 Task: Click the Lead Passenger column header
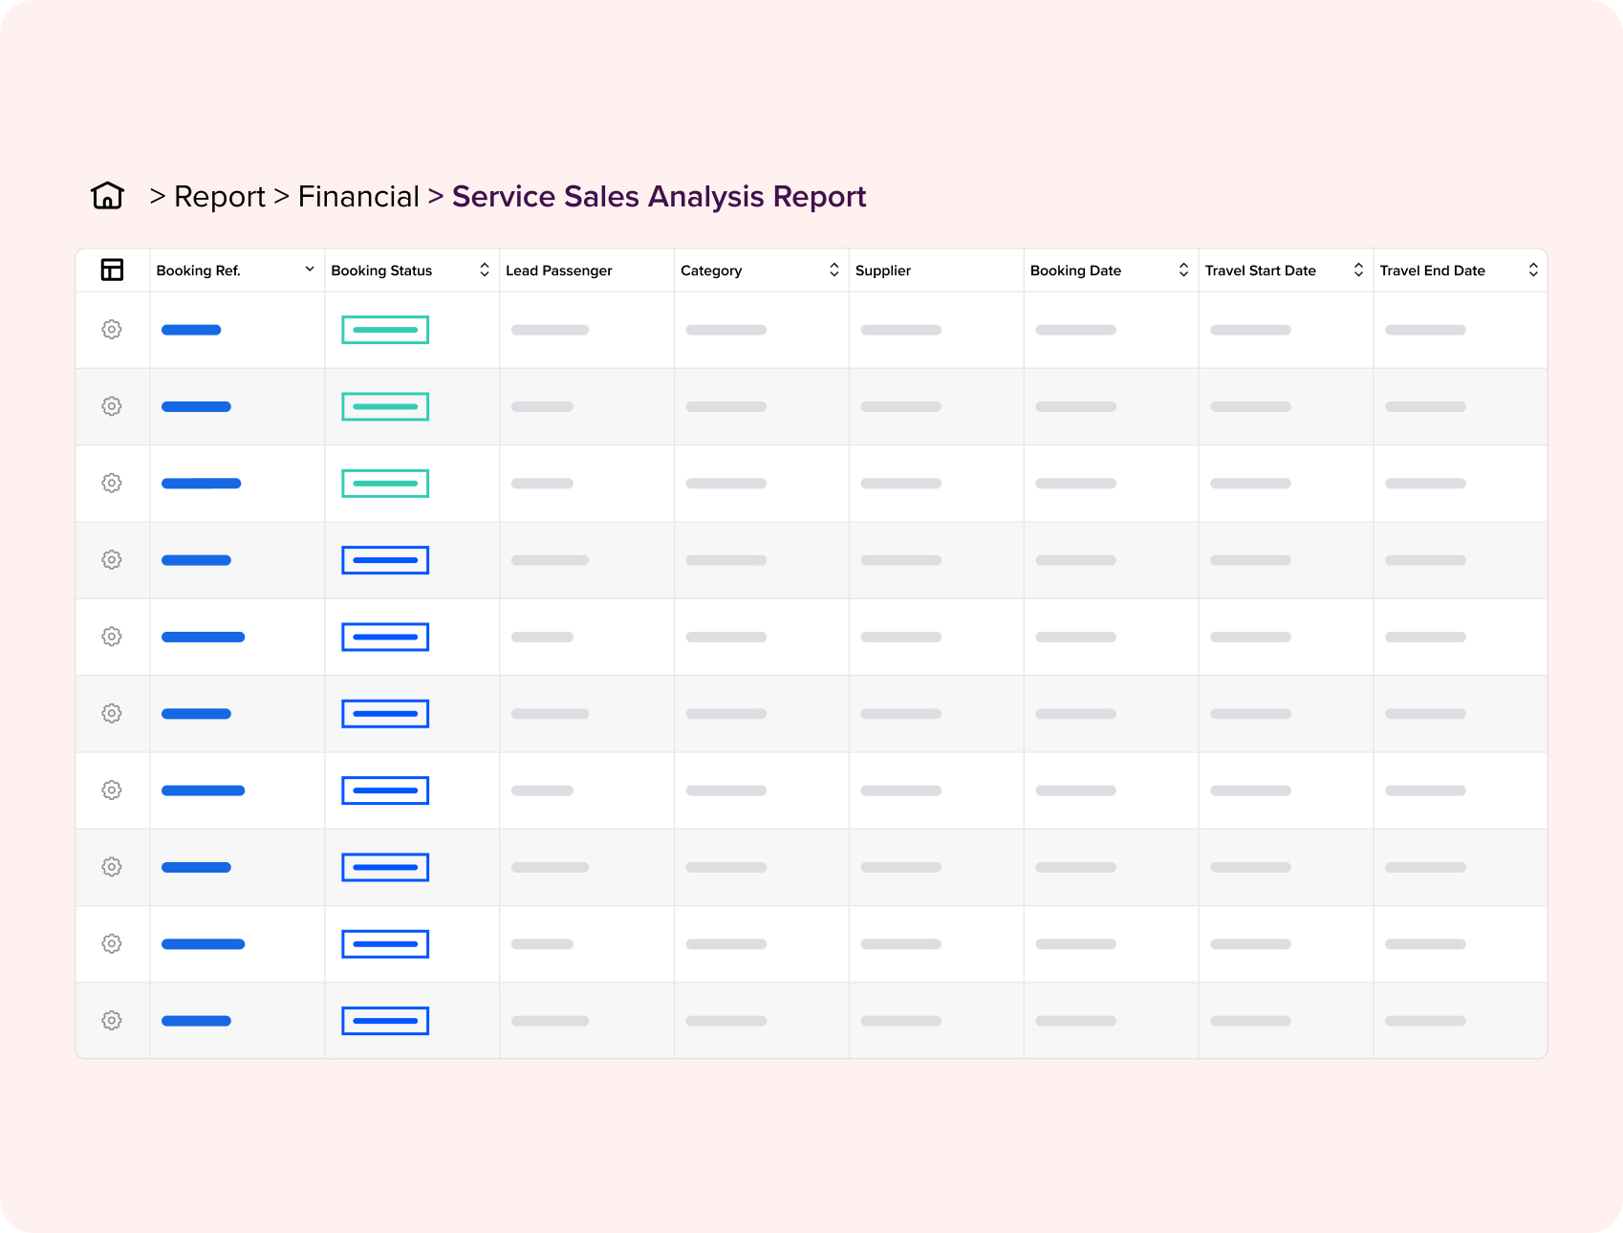[x=559, y=270]
